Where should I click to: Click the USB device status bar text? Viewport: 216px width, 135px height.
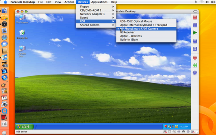pos(22,132)
